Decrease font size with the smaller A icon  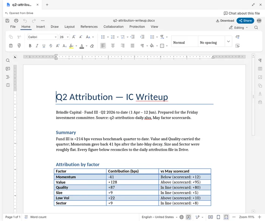(x=81, y=37)
